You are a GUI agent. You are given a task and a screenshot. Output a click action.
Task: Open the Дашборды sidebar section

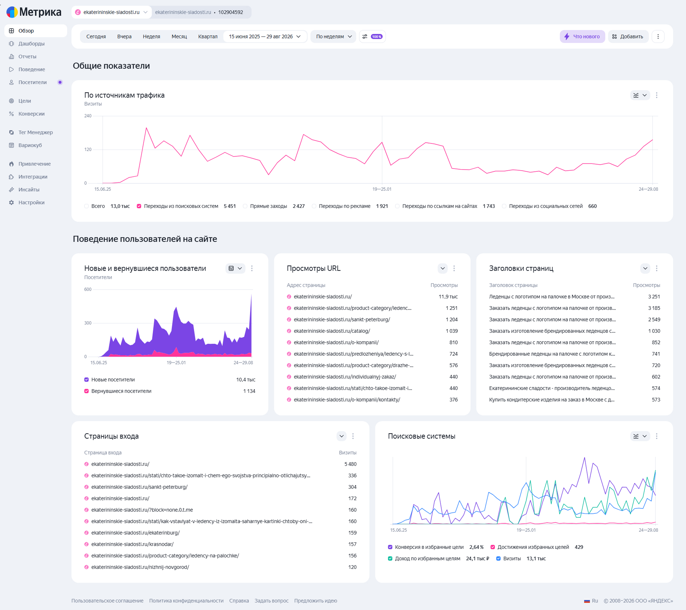coord(31,44)
